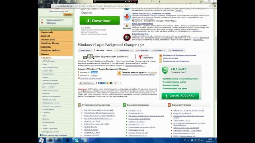
Task: Open the Windows Start button
Action: click(41, 140)
